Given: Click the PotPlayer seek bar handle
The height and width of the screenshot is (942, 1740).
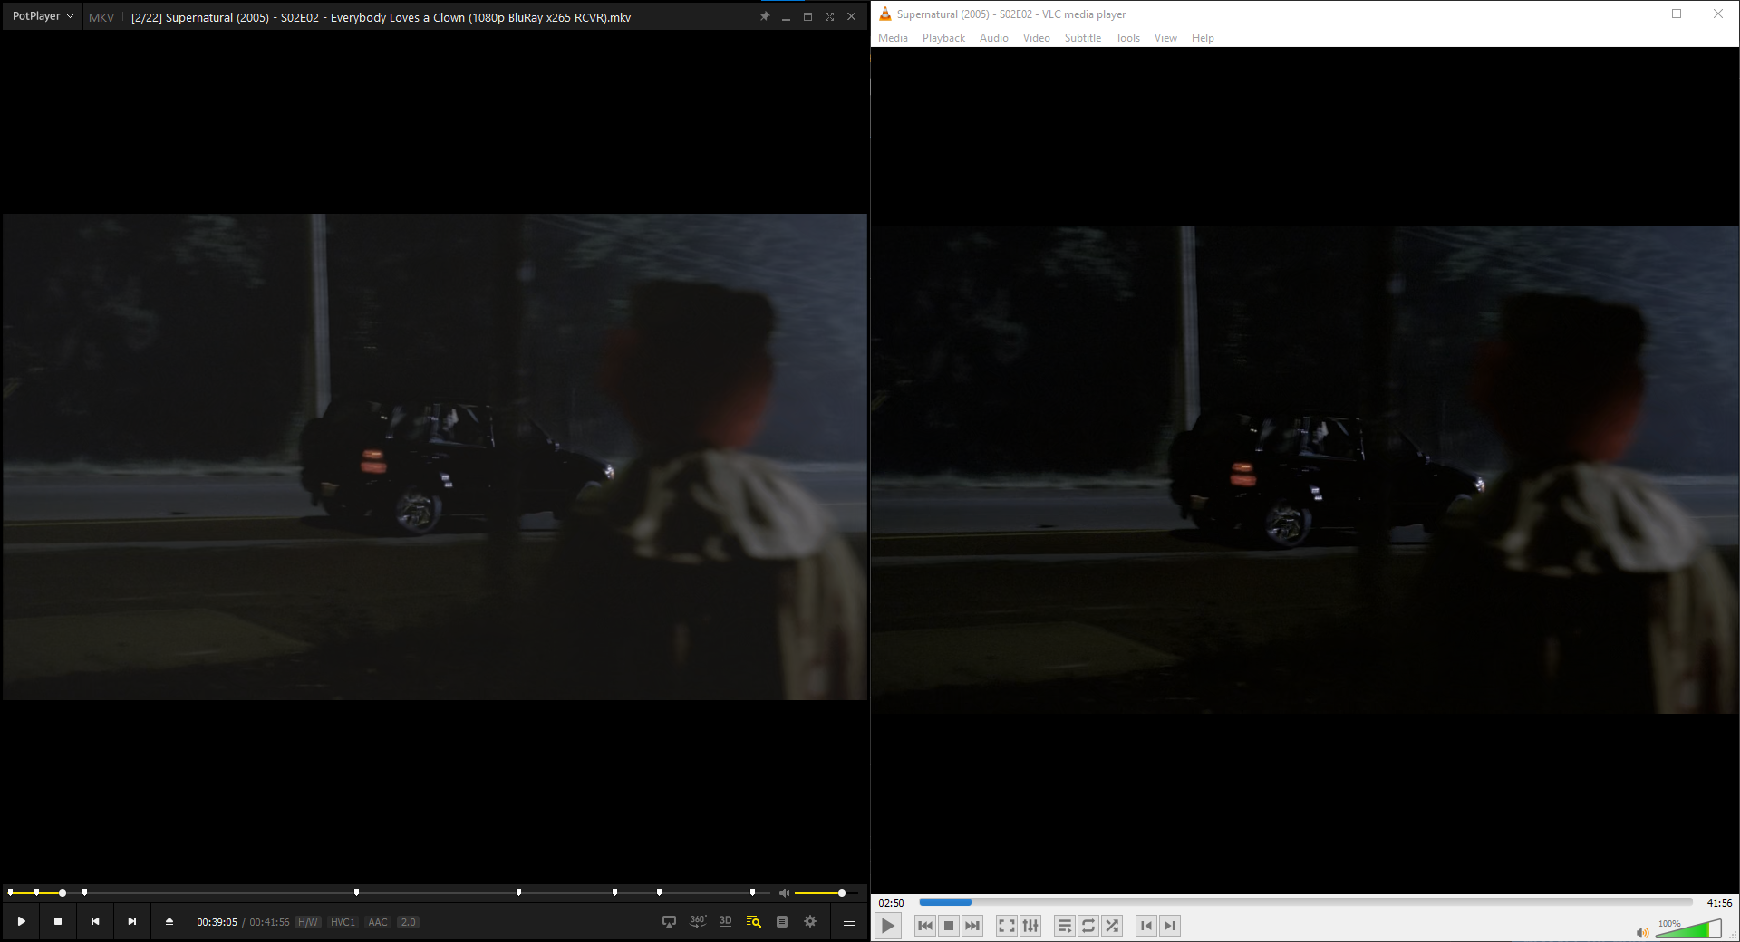Looking at the screenshot, I should point(63,893).
